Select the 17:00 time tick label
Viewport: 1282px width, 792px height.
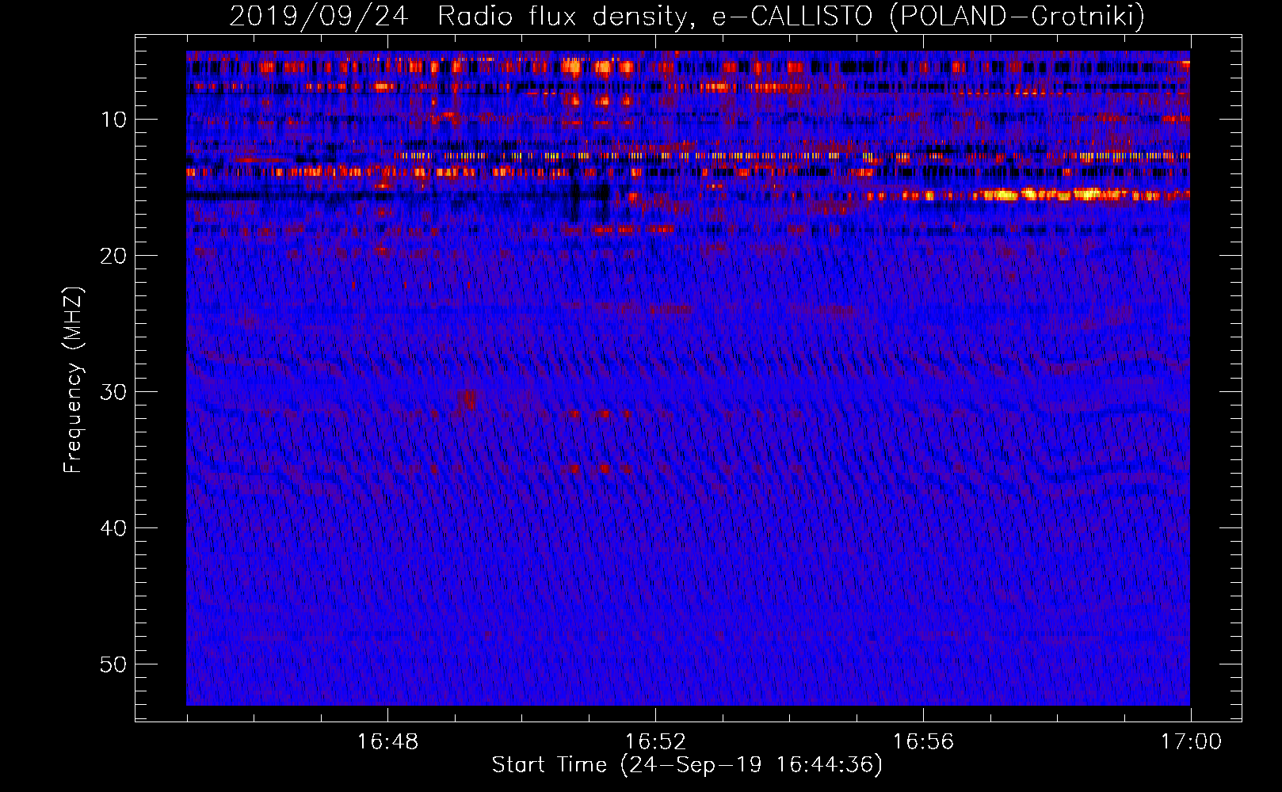[1191, 742]
